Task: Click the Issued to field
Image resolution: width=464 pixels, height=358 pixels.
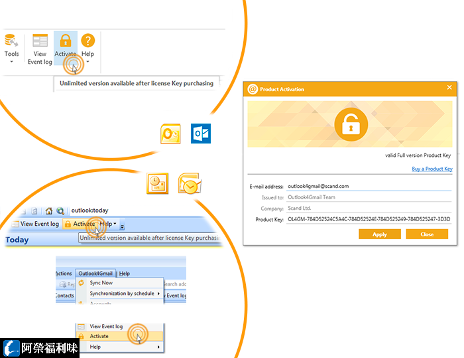Action: (x=369, y=197)
